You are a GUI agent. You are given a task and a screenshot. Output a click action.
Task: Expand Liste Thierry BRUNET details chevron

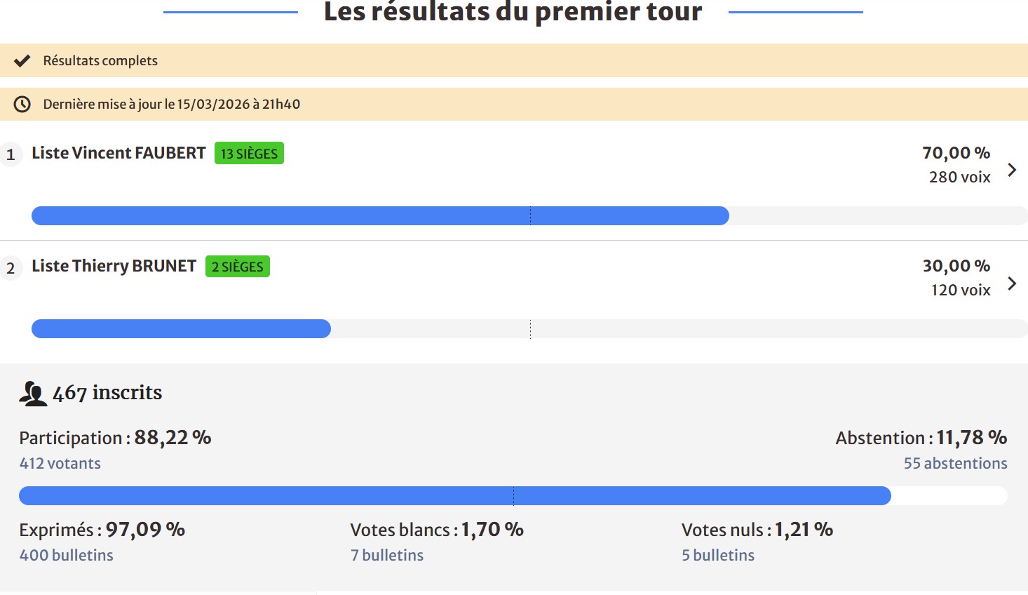pos(1011,283)
